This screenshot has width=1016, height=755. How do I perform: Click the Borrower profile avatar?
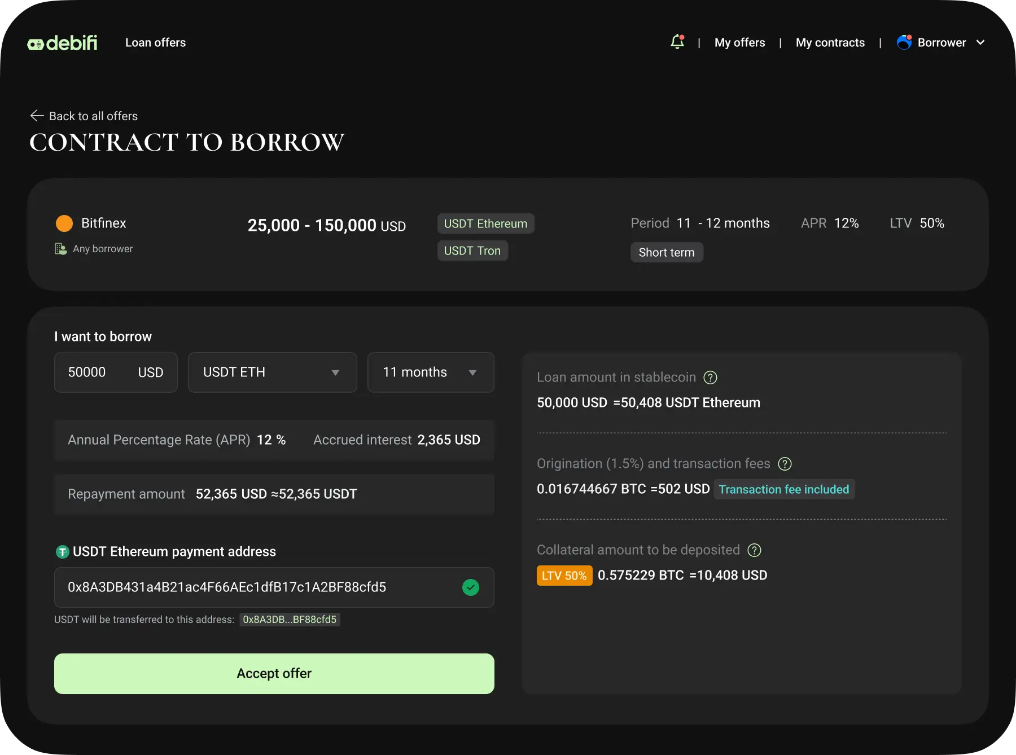click(x=904, y=42)
